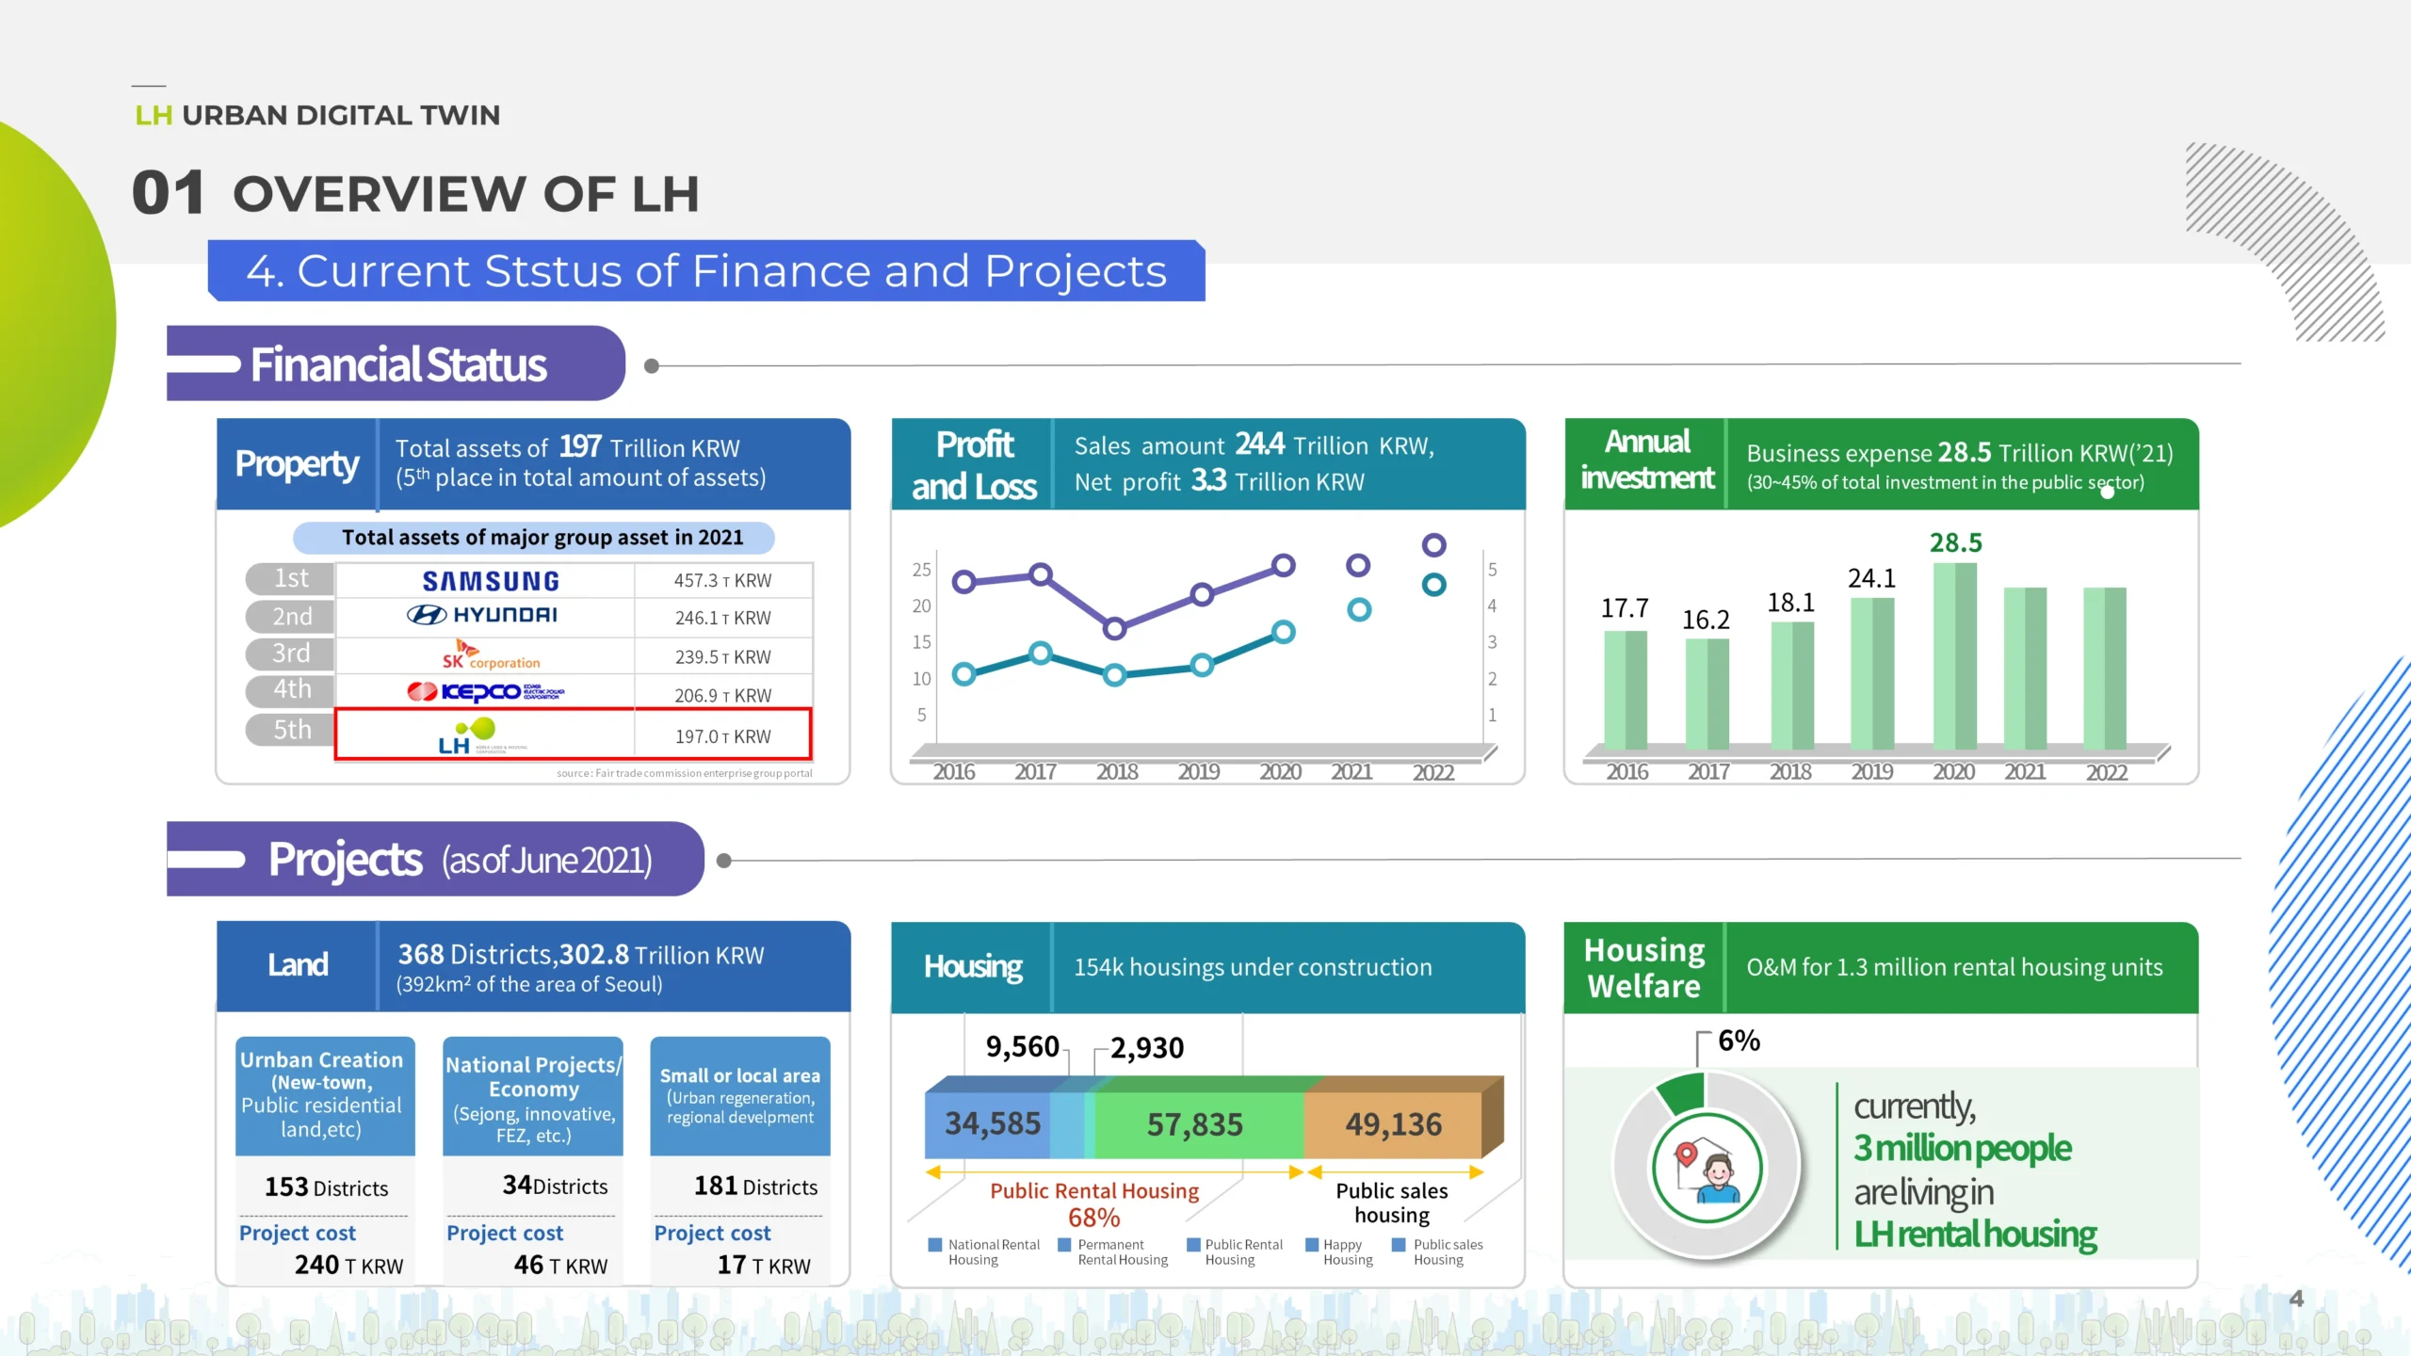Viewport: 2411px width, 1356px height.
Task: Click the '153 Districts' figure
Action: 326,1187
